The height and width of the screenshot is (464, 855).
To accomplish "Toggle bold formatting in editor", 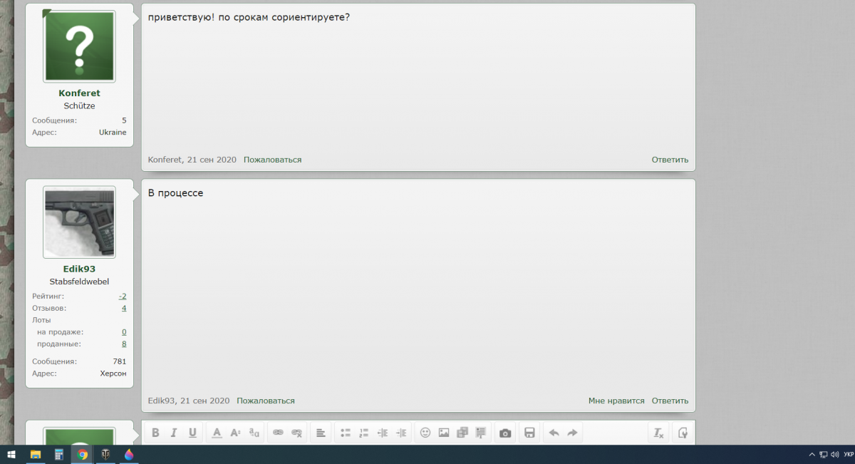I will pyautogui.click(x=155, y=433).
